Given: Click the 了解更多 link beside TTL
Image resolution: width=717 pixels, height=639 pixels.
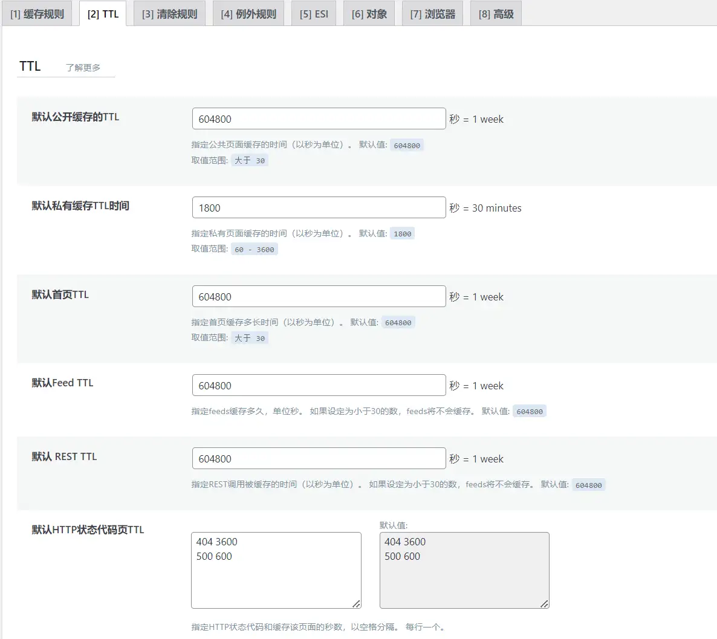Looking at the screenshot, I should click(x=83, y=68).
